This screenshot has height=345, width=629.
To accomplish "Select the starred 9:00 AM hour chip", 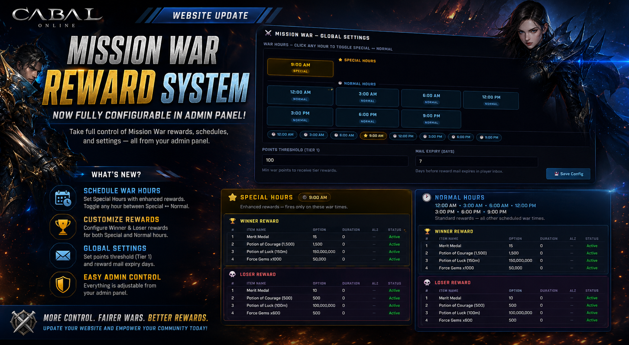I will (373, 136).
